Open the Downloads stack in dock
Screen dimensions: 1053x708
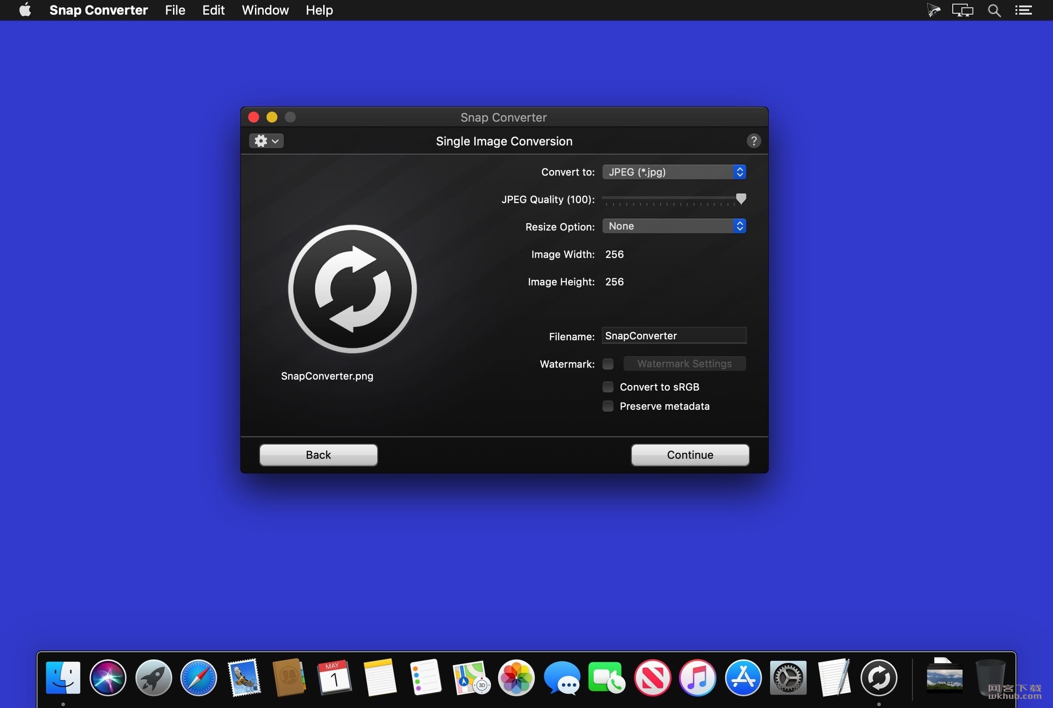(944, 676)
